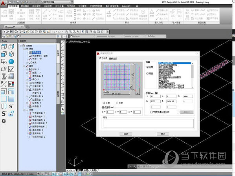235x176 pixels.
Task: Click the Plot printer icon in standard toolbar
Action: pos(16,32)
